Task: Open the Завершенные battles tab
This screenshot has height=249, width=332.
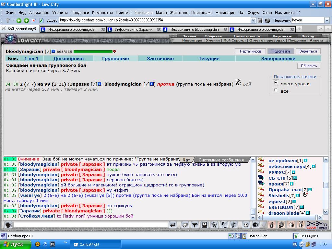Action: point(278,58)
